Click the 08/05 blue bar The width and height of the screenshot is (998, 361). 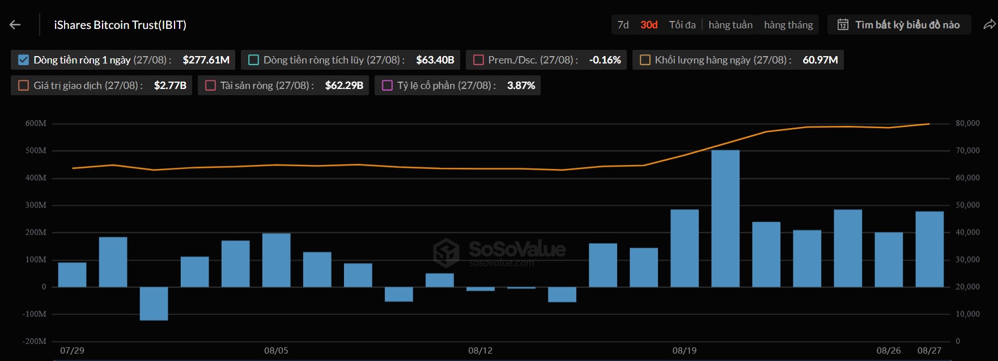[277, 260]
